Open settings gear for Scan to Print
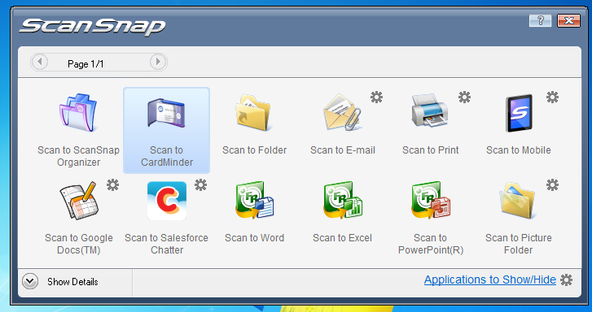 pos(464,97)
